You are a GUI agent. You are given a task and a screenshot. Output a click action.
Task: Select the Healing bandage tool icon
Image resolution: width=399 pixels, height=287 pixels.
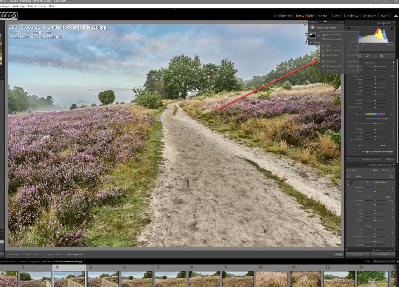coord(367,56)
